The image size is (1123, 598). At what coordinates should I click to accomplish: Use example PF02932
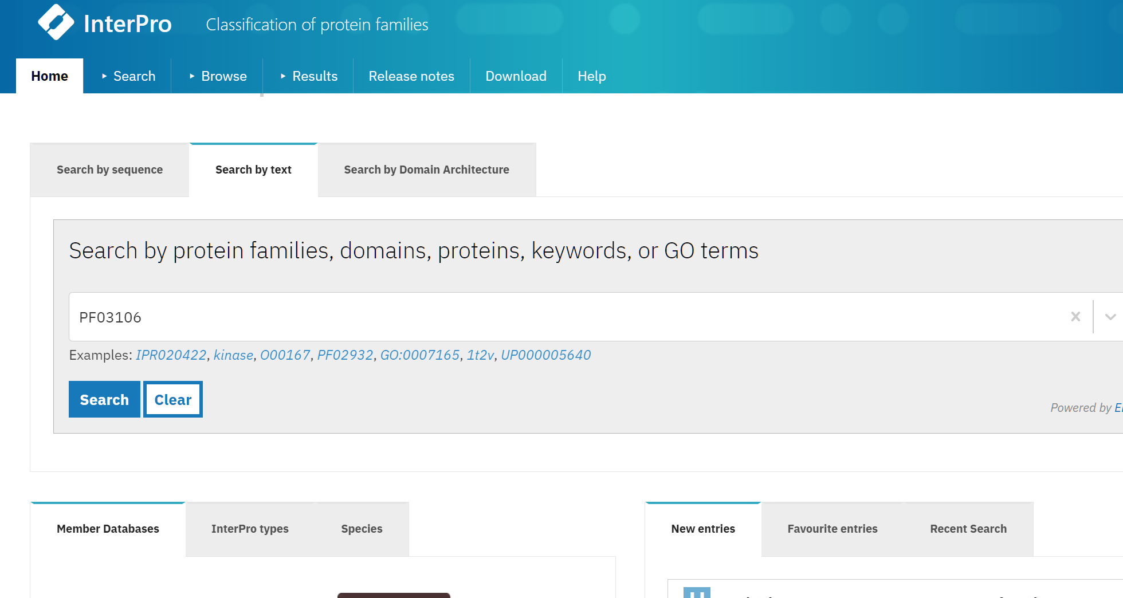click(x=345, y=355)
